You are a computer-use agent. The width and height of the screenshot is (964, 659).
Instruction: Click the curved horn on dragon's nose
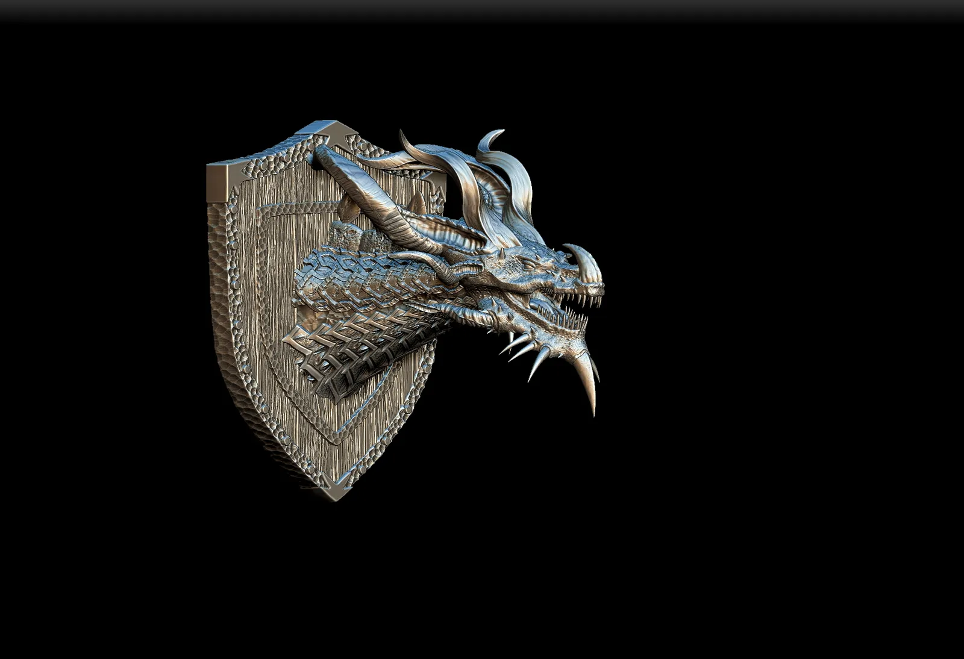[x=587, y=261]
